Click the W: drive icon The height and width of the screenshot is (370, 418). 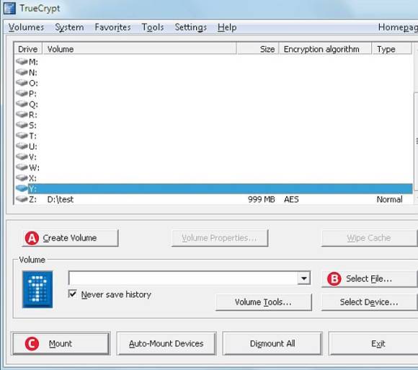22,167
